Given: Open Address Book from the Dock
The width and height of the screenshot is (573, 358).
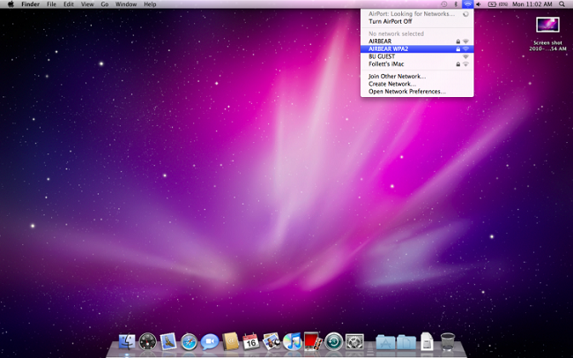Looking at the screenshot, I should 230,342.
